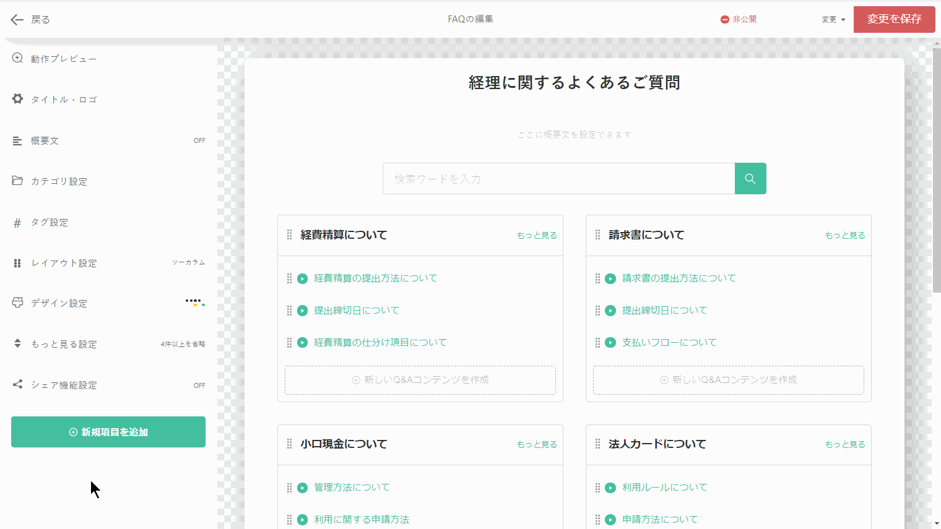Expand もっと見る in 小口現金について card
Screen dimensions: 941x529
point(537,445)
